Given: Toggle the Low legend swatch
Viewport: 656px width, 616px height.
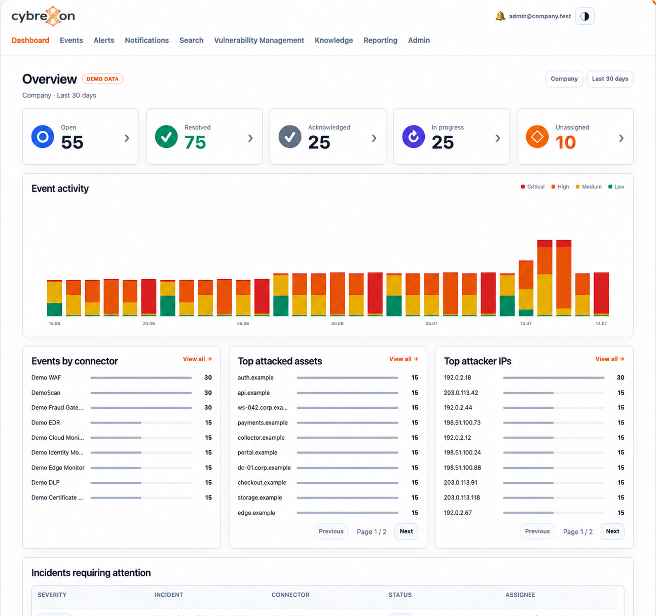Looking at the screenshot, I should (610, 187).
